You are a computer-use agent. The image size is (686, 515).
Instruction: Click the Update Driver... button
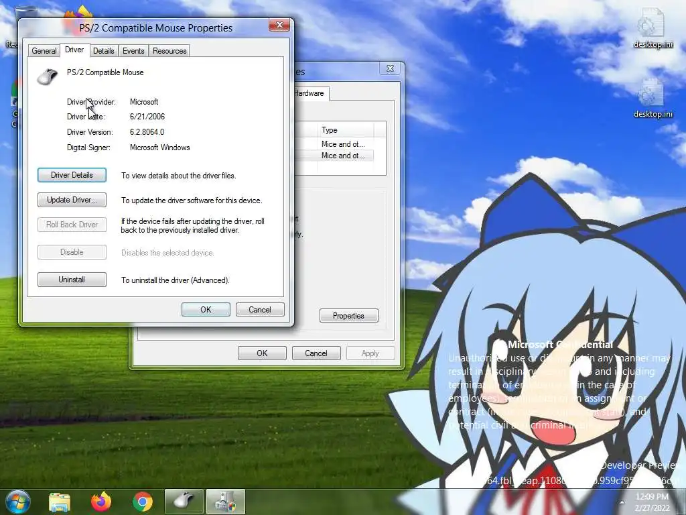pyautogui.click(x=72, y=200)
